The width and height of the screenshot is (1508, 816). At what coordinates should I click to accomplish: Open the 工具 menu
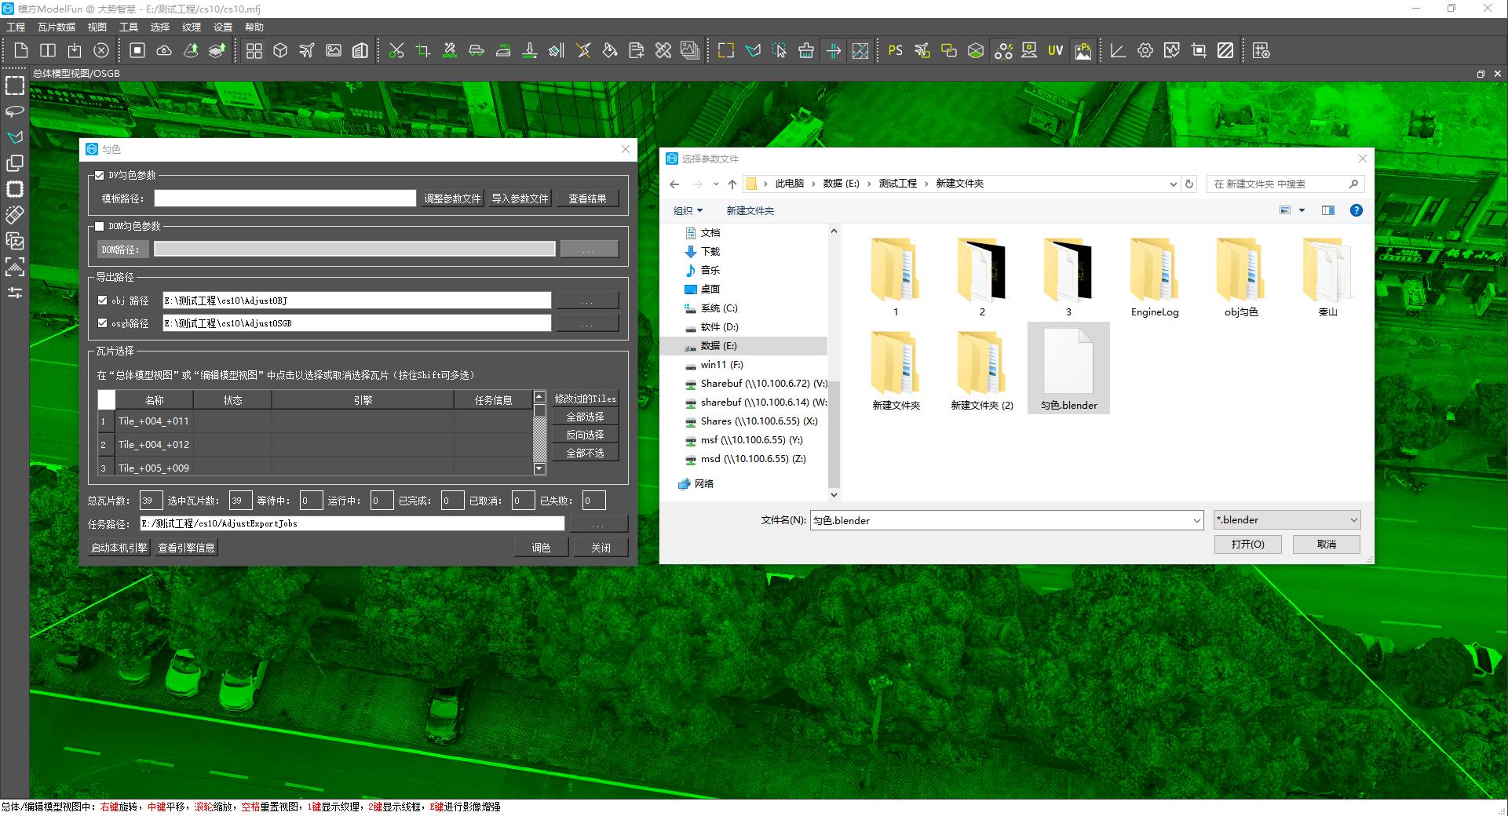[129, 27]
